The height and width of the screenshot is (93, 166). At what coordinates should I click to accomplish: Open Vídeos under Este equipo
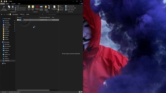(x=6, y=57)
